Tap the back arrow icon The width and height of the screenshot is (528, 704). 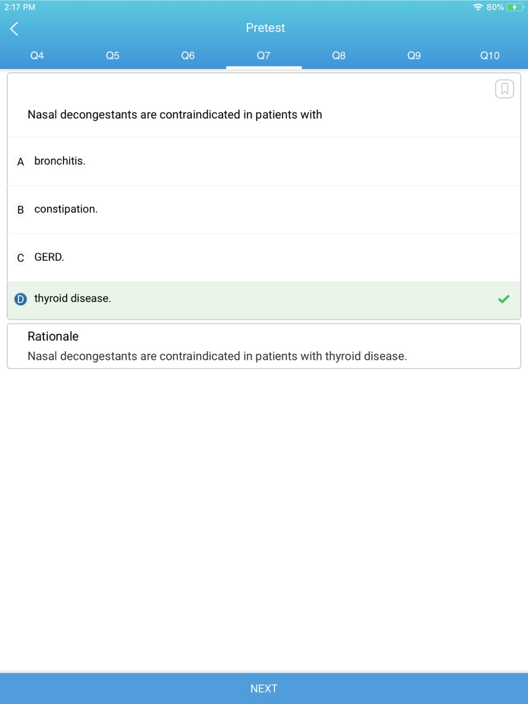click(14, 28)
